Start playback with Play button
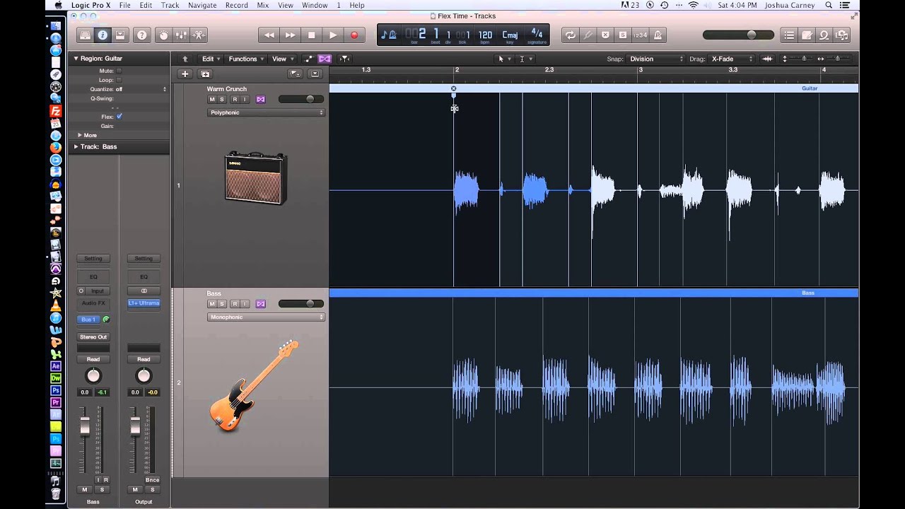This screenshot has width=905, height=509. tap(333, 35)
